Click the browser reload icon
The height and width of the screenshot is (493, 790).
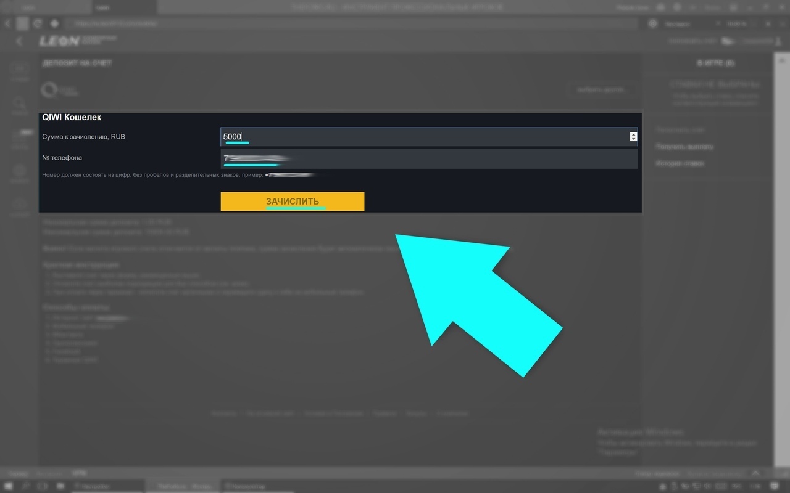coord(38,23)
